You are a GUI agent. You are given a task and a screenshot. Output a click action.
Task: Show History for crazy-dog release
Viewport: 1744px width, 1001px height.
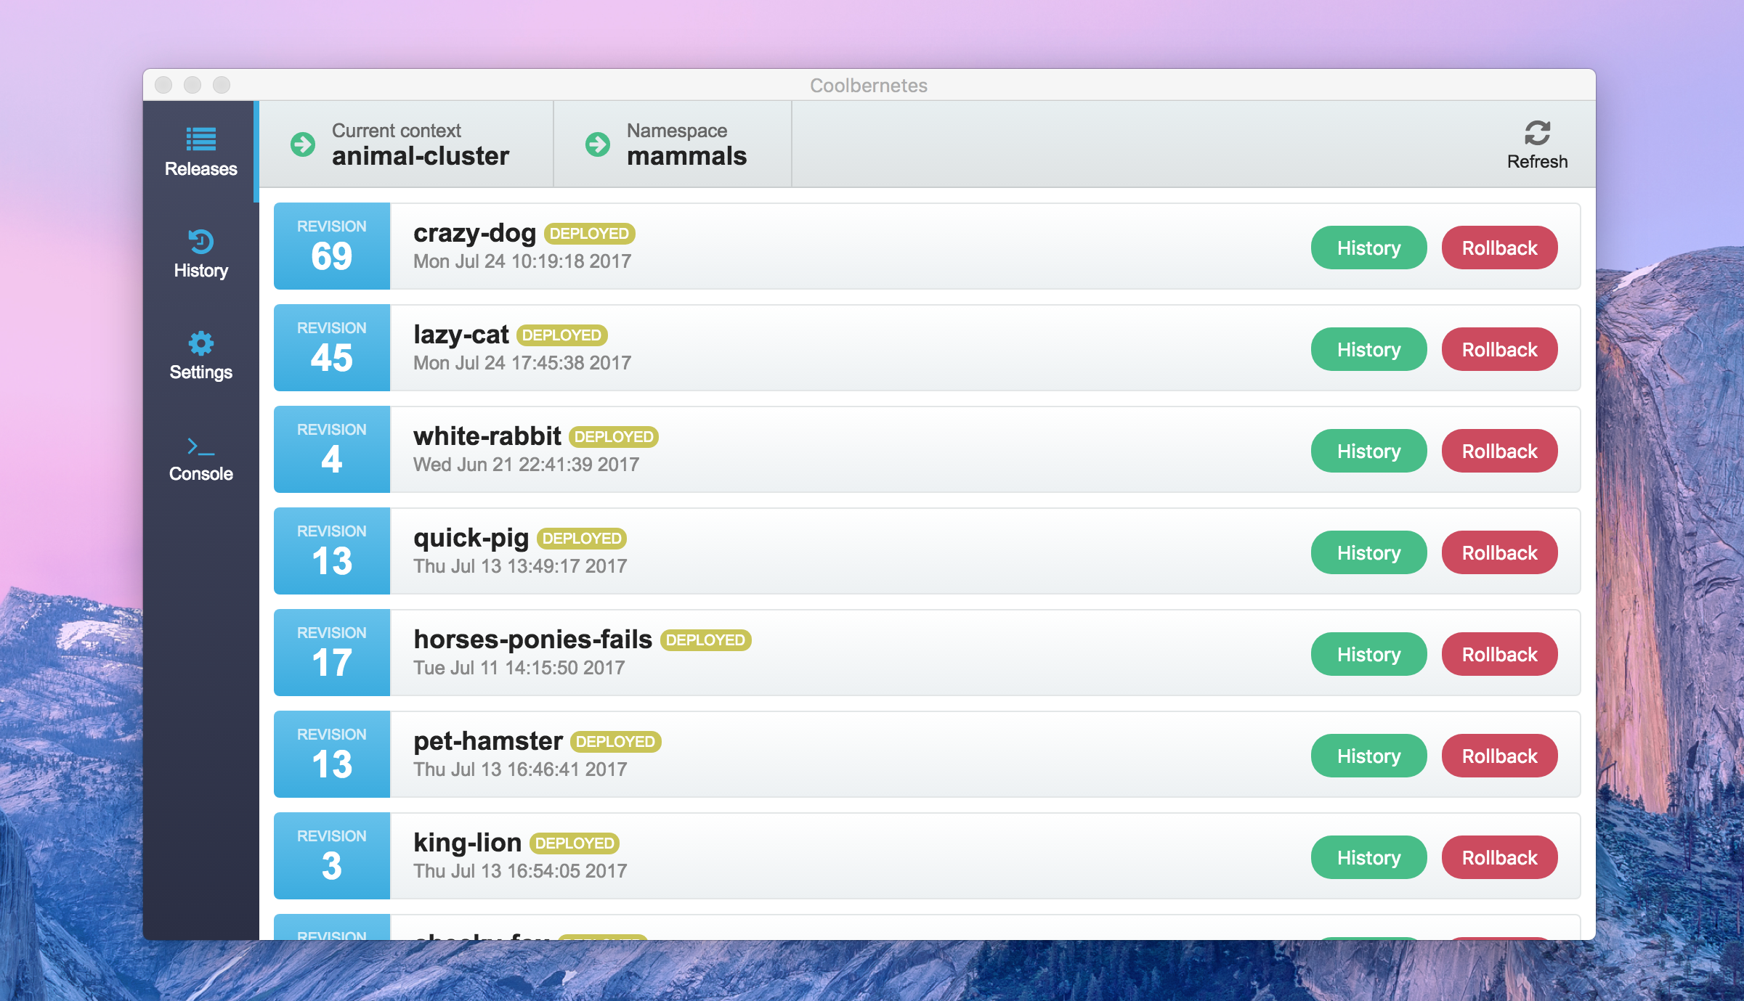[x=1368, y=248]
